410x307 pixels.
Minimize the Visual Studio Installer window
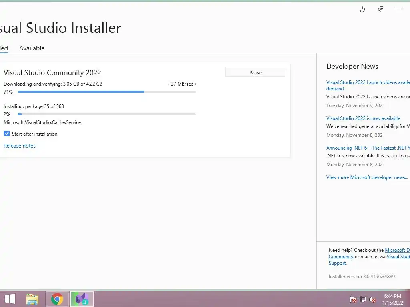click(399, 9)
